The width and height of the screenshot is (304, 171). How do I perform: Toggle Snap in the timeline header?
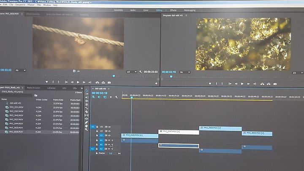[x=99, y=97]
